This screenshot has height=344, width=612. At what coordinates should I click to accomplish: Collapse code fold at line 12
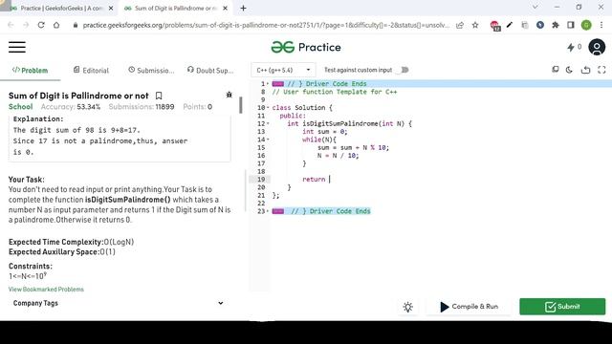tap(268, 123)
